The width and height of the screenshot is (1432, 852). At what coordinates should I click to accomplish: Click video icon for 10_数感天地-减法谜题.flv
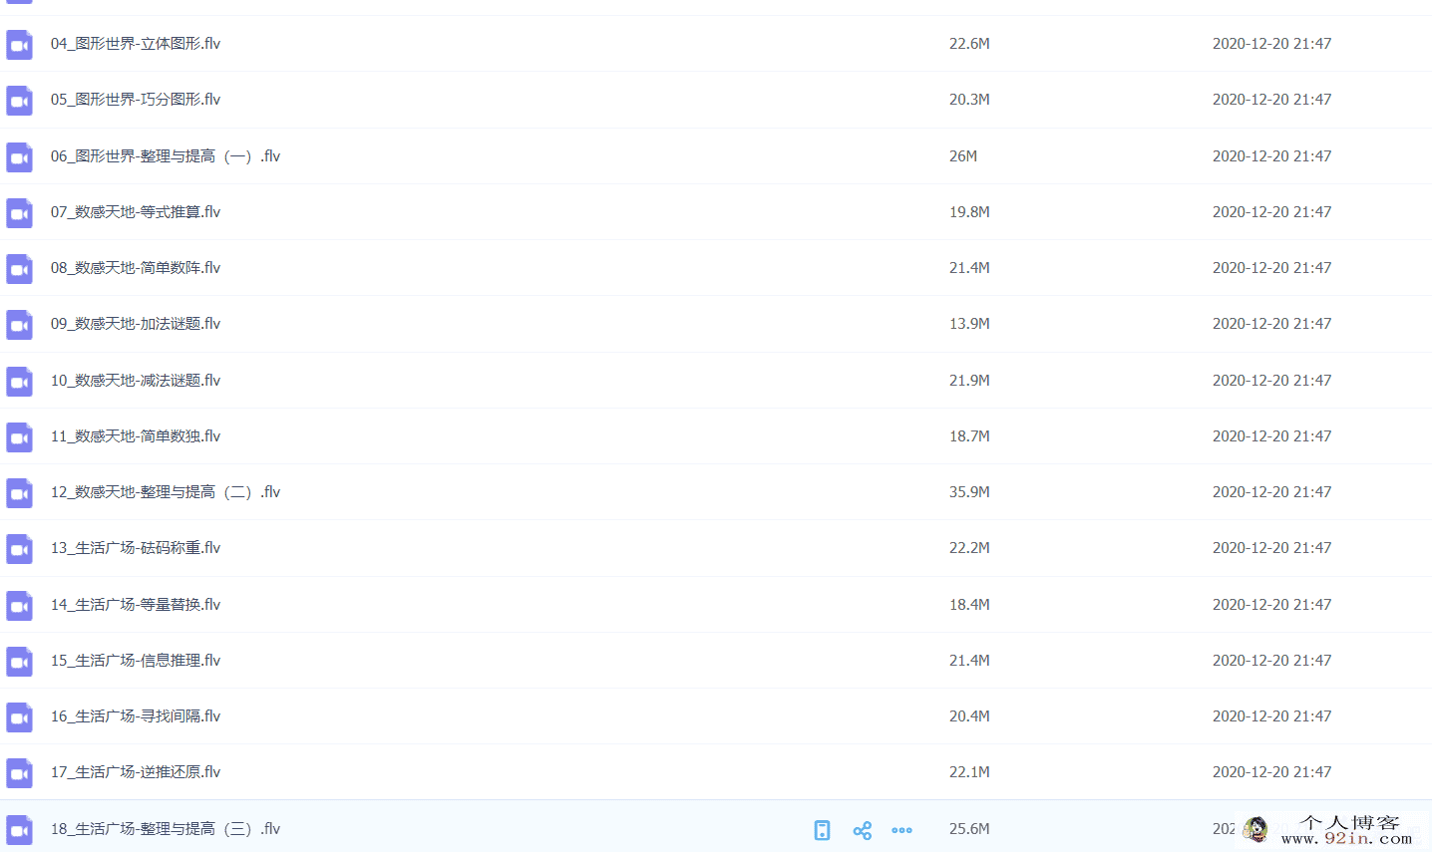pos(19,382)
